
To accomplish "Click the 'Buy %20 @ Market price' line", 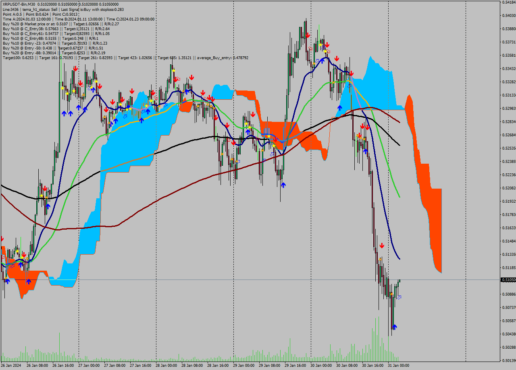I will [61, 24].
